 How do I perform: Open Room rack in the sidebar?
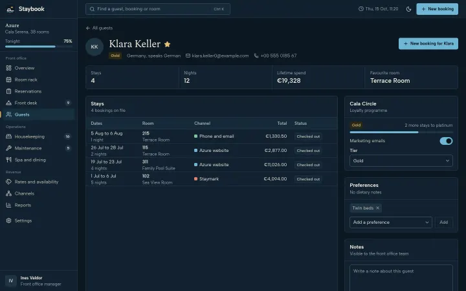pos(38,80)
